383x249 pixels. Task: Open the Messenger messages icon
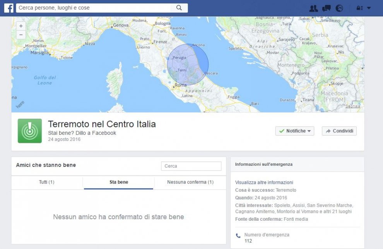pyautogui.click(x=326, y=8)
